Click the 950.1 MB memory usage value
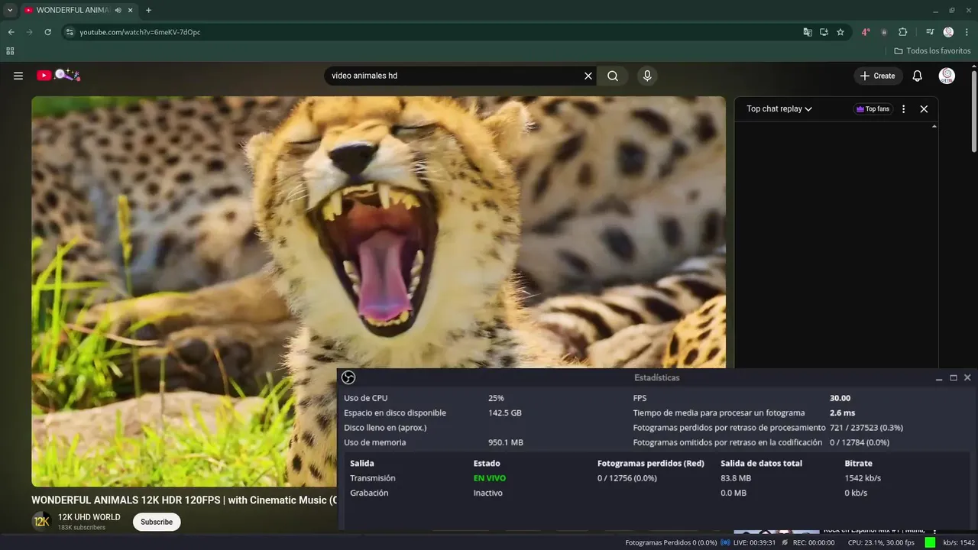The height and width of the screenshot is (550, 978). pyautogui.click(x=506, y=442)
